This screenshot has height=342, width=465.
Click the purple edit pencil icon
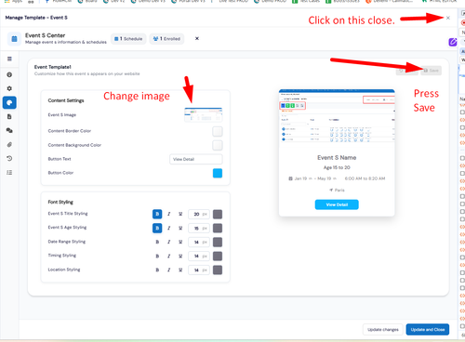pyautogui.click(x=453, y=42)
